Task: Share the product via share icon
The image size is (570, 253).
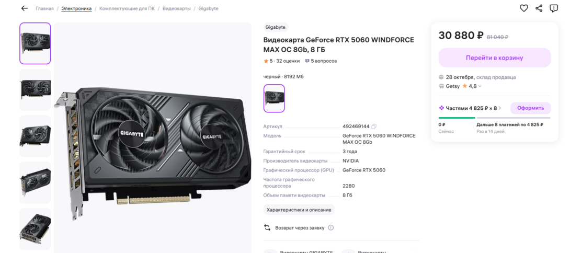Action: click(539, 8)
